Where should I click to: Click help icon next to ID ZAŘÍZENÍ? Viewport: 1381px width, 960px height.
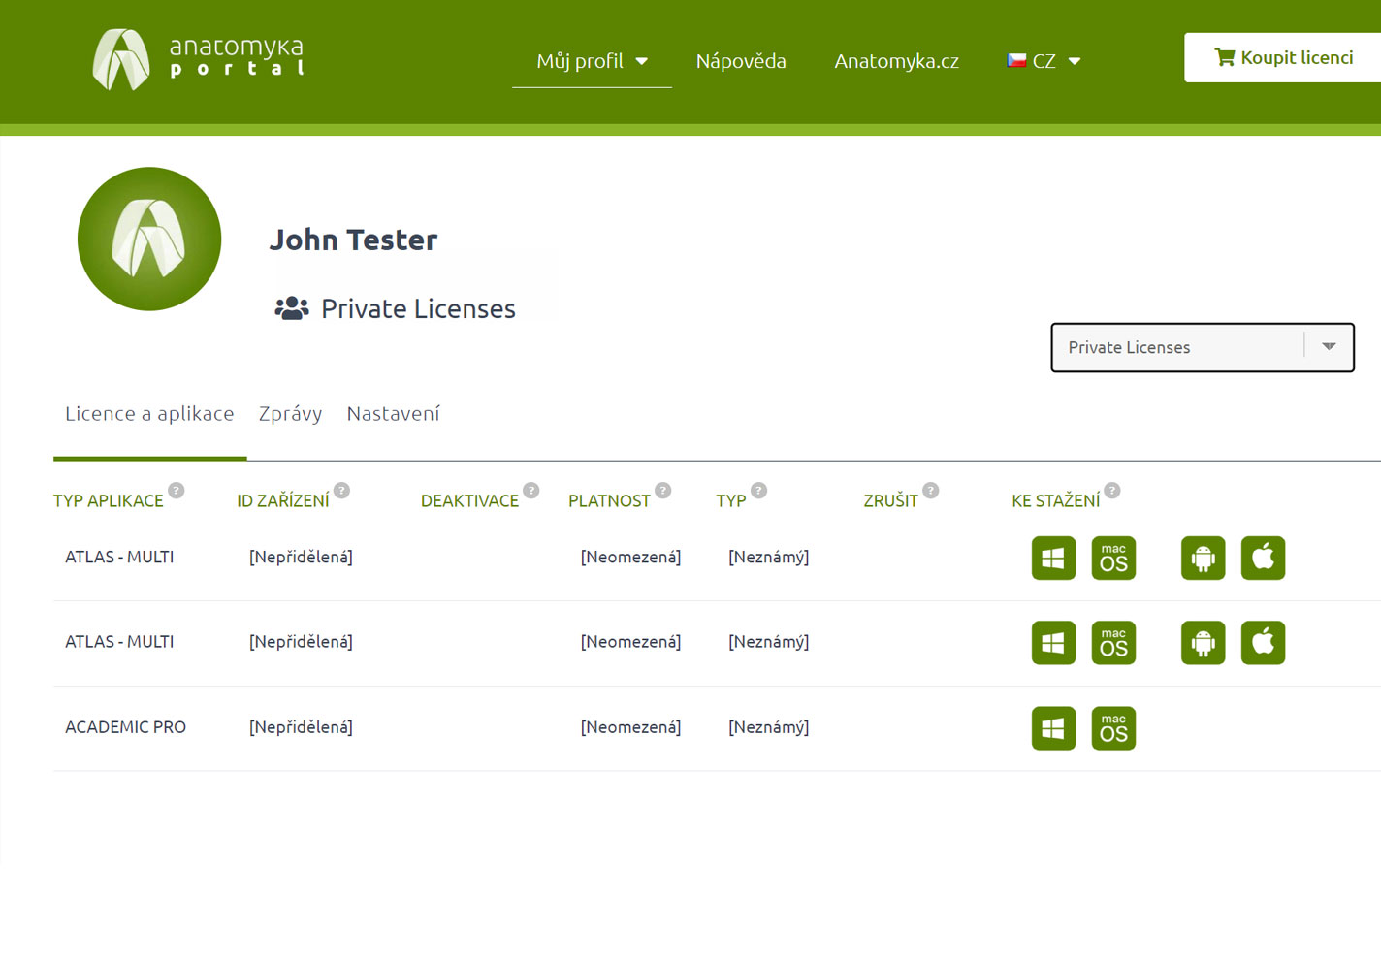coord(341,491)
